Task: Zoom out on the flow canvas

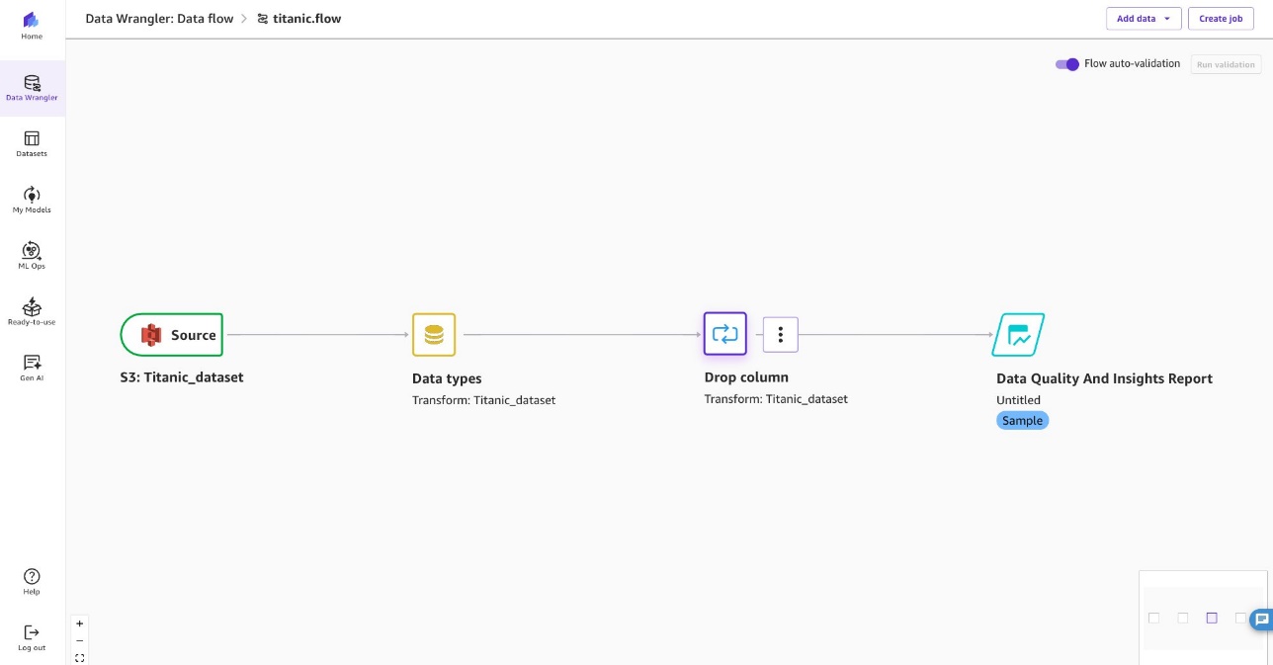Action: (80, 640)
